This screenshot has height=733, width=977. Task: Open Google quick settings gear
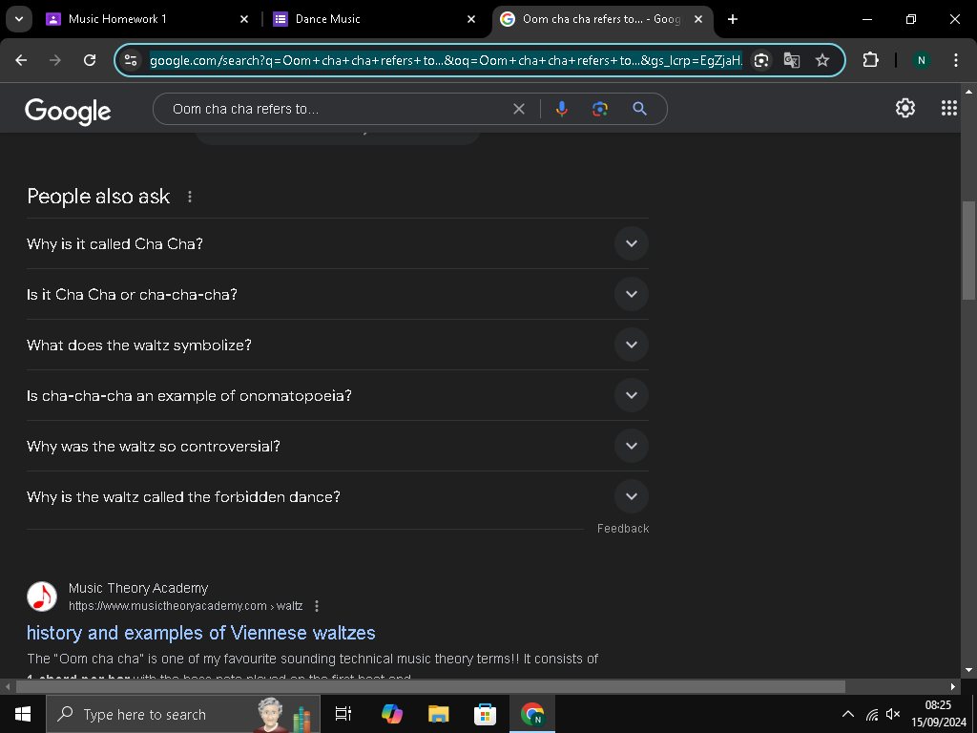point(905,108)
